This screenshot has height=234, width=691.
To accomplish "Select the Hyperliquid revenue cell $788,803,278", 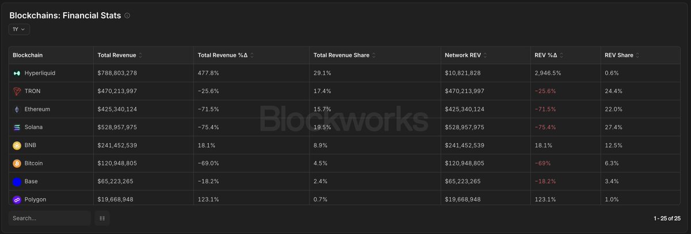I will [117, 74].
